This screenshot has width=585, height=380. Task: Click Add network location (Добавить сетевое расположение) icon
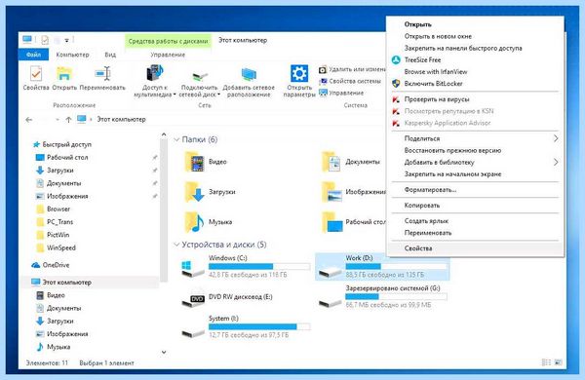pos(249,75)
